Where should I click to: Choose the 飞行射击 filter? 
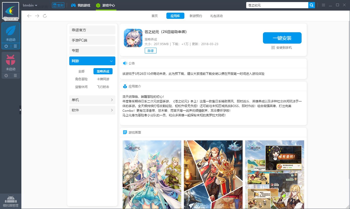[x=103, y=87]
